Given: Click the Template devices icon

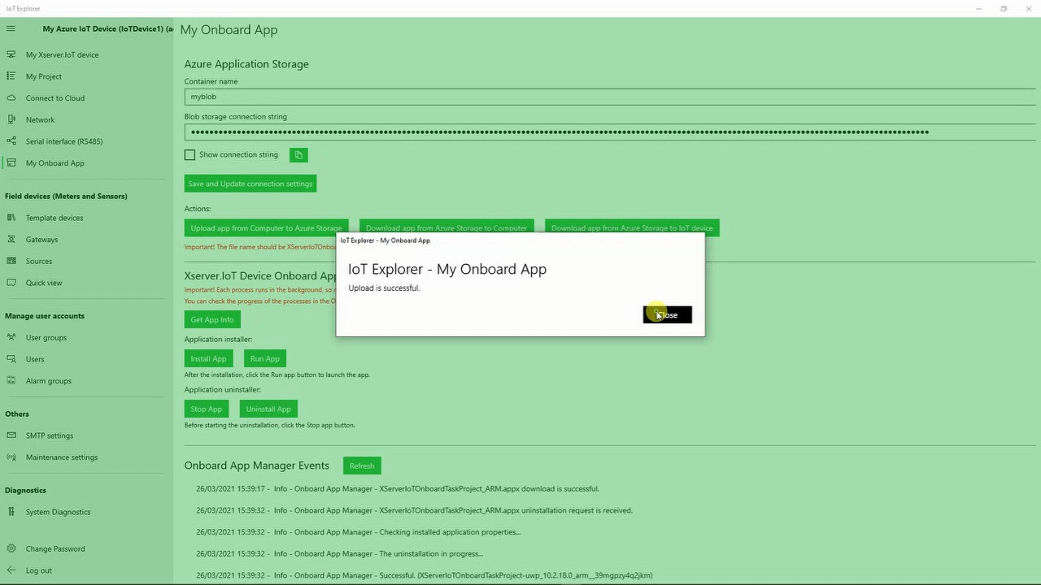Looking at the screenshot, I should click(11, 218).
